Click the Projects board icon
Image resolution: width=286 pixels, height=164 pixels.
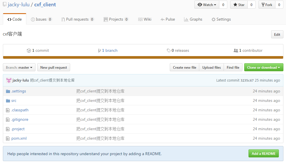(x=106, y=19)
